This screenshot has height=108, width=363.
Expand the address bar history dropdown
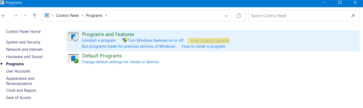click(x=226, y=16)
